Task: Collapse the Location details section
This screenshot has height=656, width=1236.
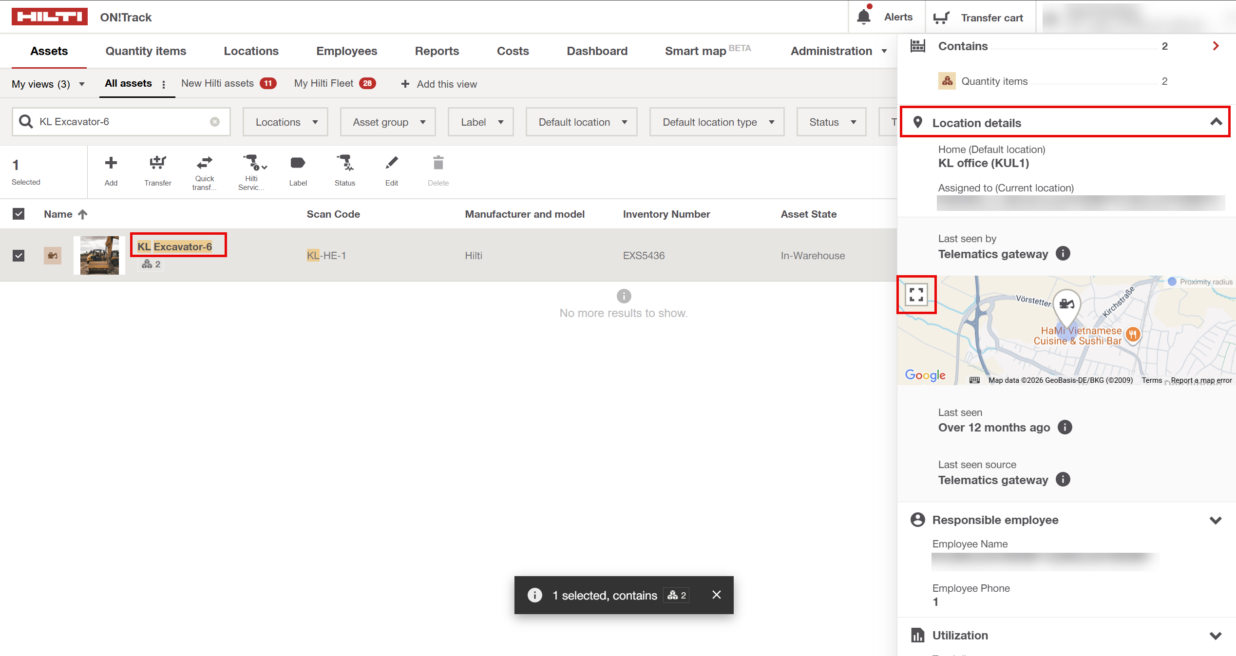Action: (x=1216, y=122)
